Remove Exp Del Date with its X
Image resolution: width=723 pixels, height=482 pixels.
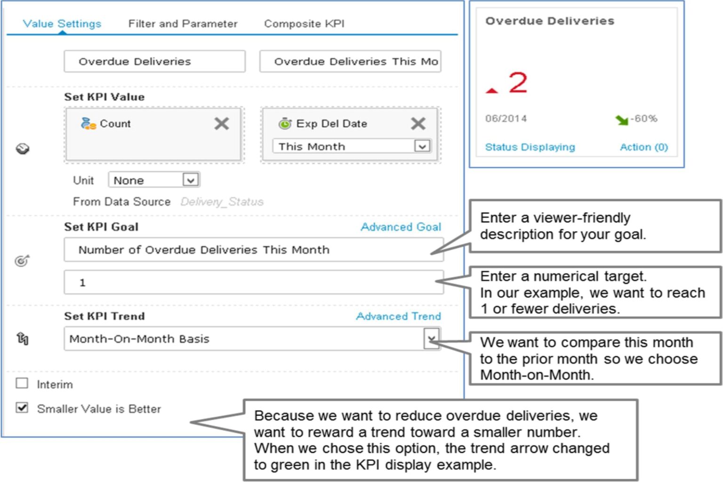pos(418,124)
